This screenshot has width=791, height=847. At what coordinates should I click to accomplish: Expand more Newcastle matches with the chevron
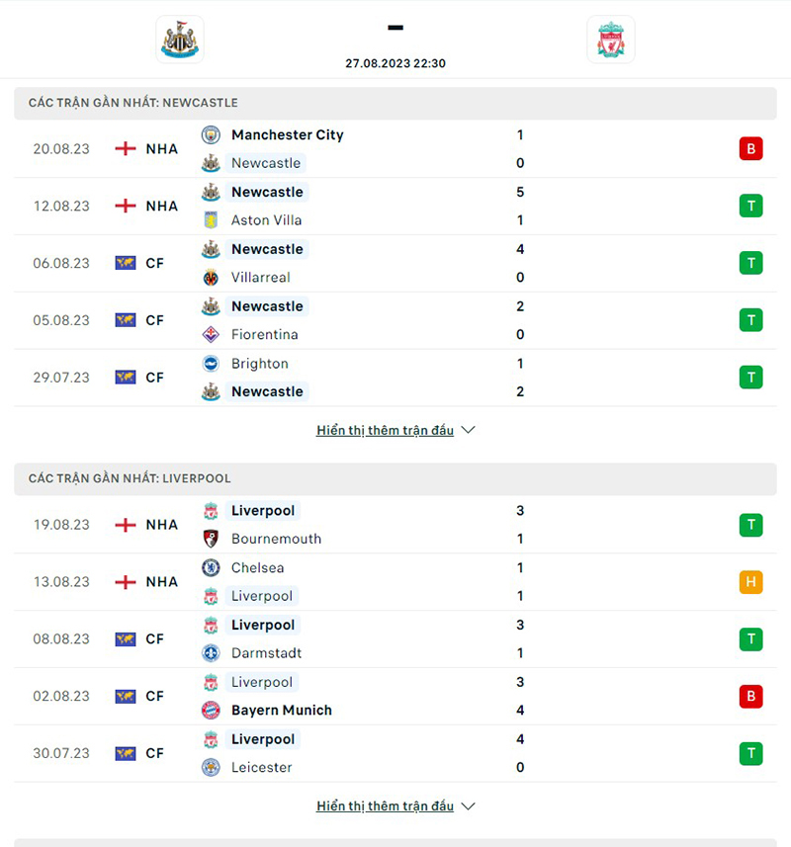click(469, 431)
